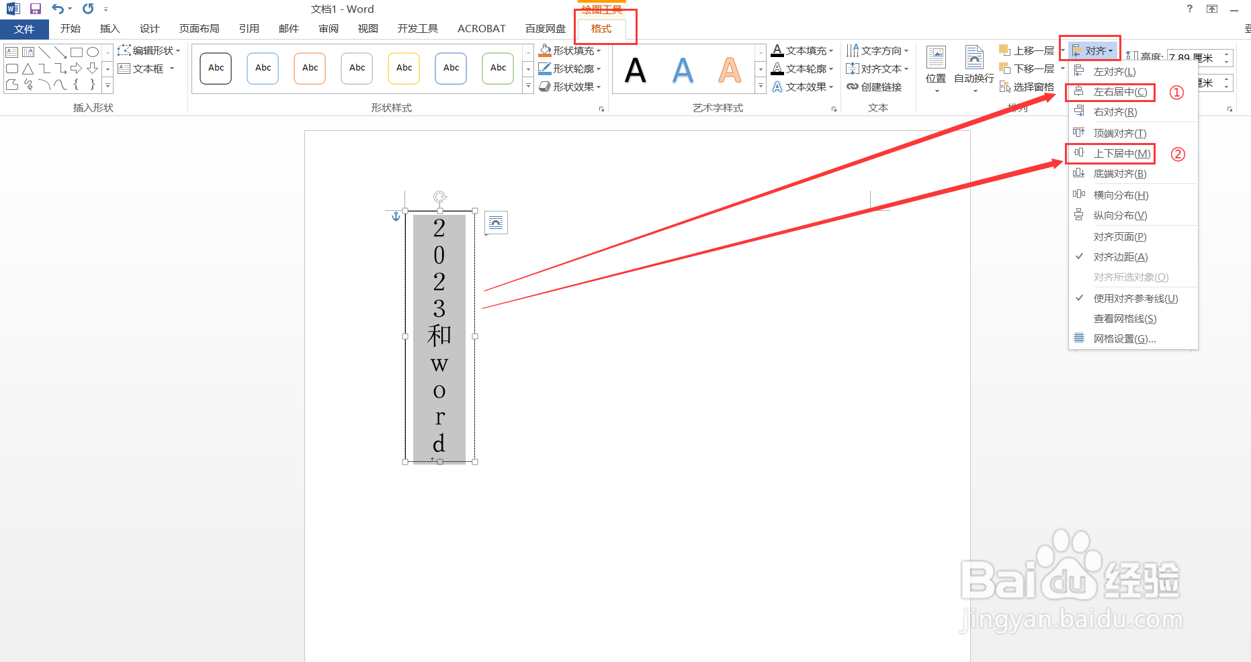Click the Shape Fill (形状填充) bucket icon
This screenshot has width=1251, height=662.
(545, 50)
